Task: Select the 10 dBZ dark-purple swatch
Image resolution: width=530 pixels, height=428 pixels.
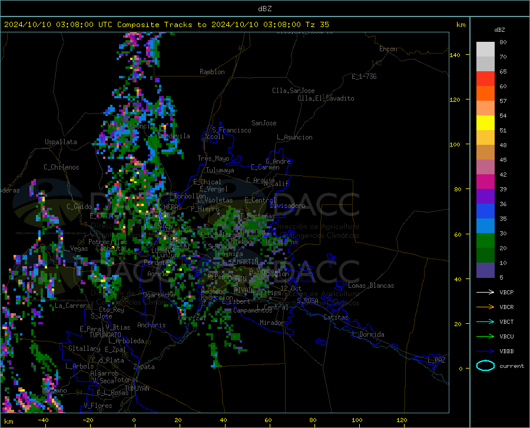Action: (x=485, y=270)
